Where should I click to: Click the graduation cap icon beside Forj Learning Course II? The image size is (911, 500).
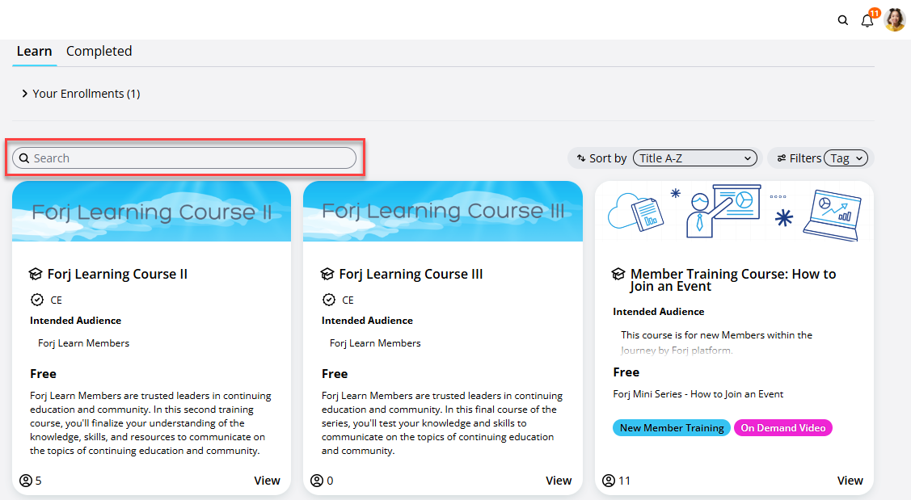click(x=36, y=274)
